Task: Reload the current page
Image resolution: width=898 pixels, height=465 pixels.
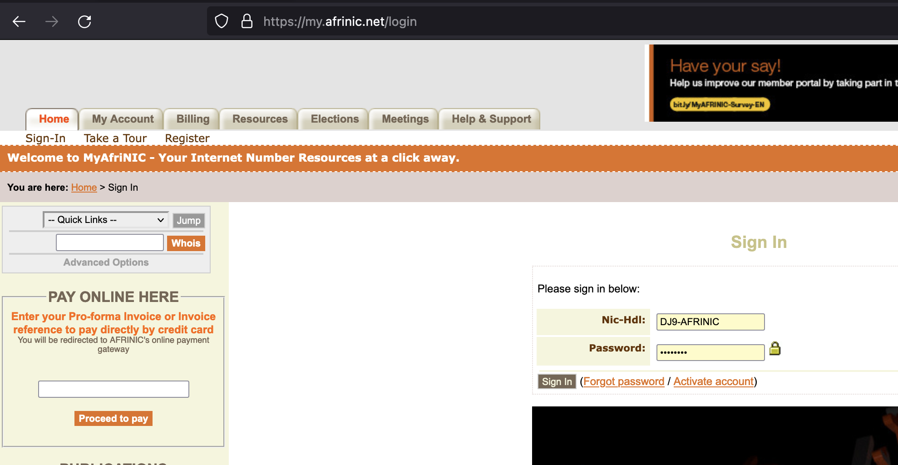Action: 84,21
